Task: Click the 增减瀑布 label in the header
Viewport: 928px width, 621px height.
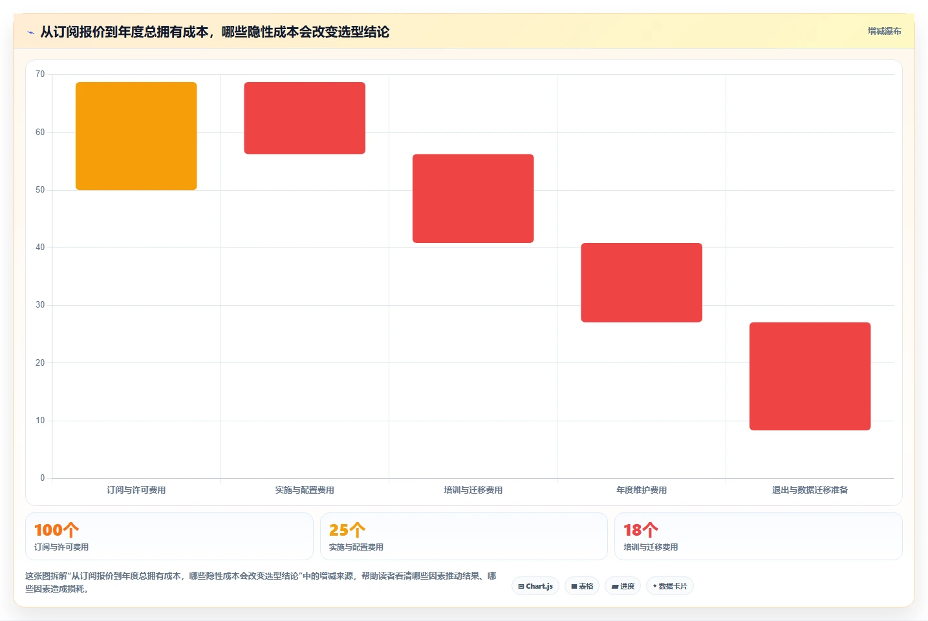Action: (x=884, y=31)
